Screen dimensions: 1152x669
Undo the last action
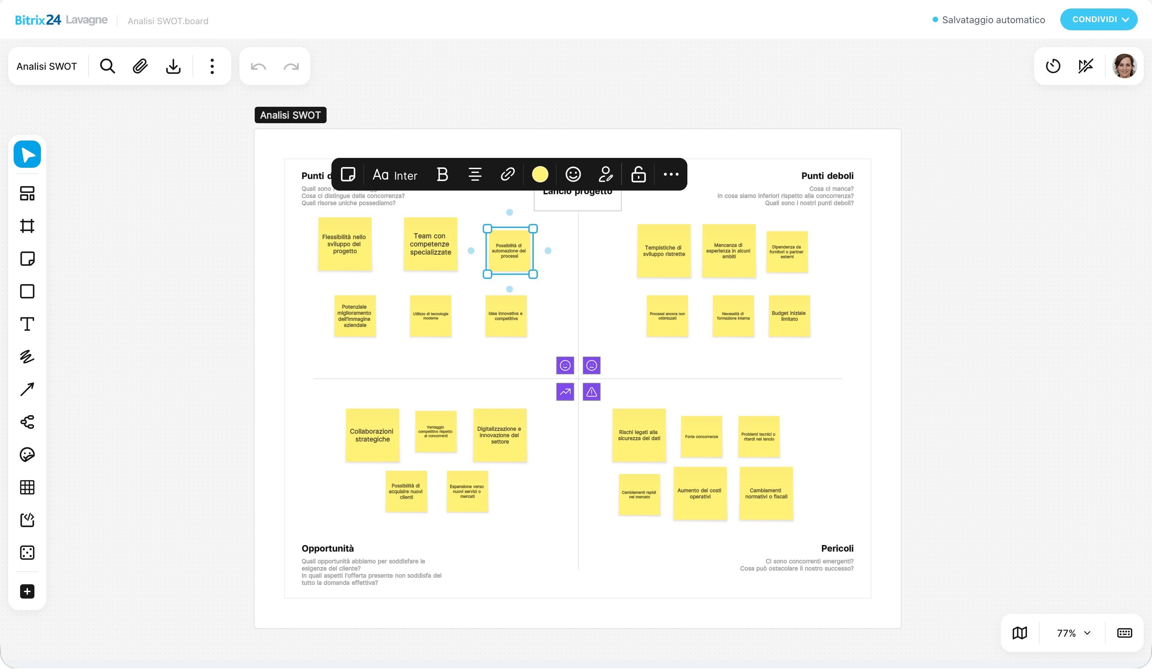[258, 67]
